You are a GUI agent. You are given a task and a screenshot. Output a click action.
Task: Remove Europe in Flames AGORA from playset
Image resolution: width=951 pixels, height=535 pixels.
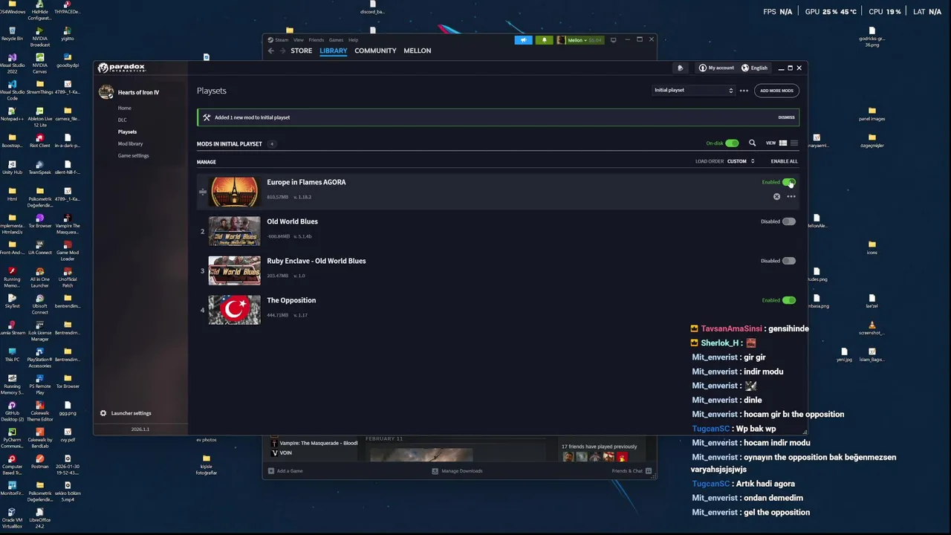(777, 197)
